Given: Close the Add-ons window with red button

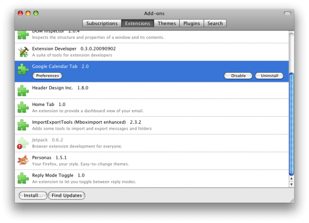Looking at the screenshot, I should pos(20,13).
